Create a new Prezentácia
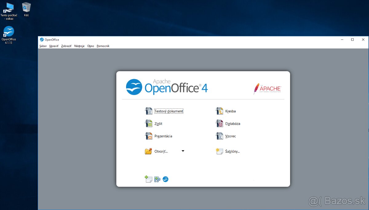 pyautogui.click(x=159, y=136)
